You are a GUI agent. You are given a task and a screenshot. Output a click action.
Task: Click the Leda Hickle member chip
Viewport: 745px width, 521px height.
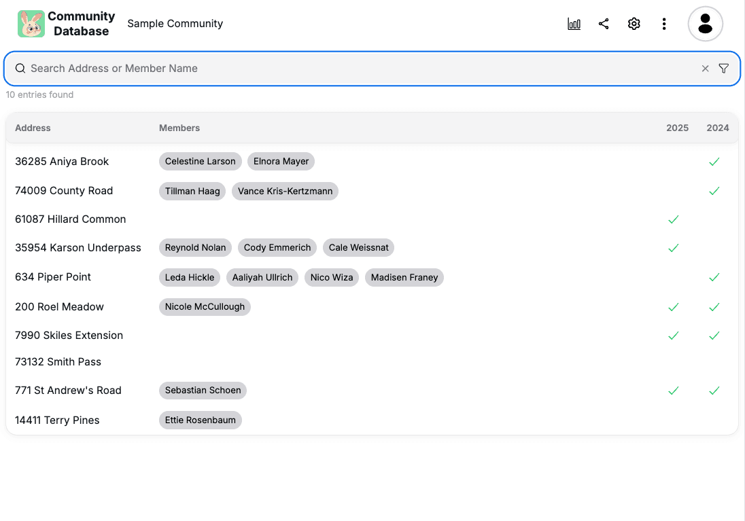190,277
